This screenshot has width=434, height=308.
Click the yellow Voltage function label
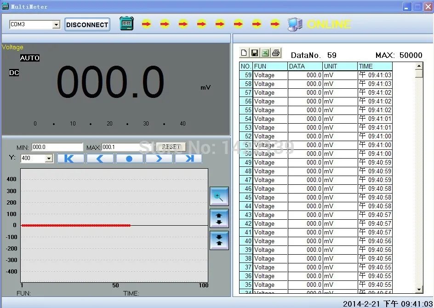(12, 47)
